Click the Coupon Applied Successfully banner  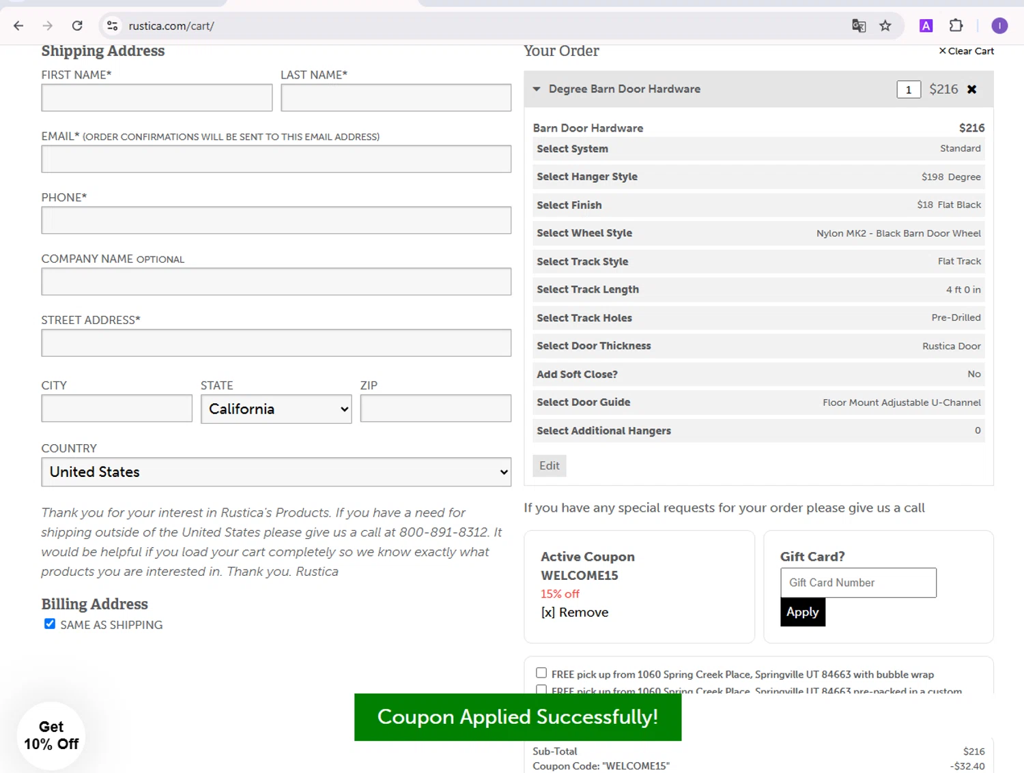(517, 717)
